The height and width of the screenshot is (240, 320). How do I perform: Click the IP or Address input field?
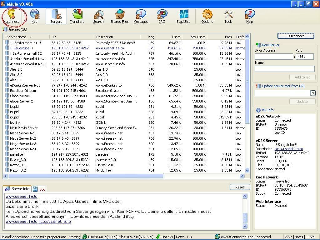tap(274, 57)
